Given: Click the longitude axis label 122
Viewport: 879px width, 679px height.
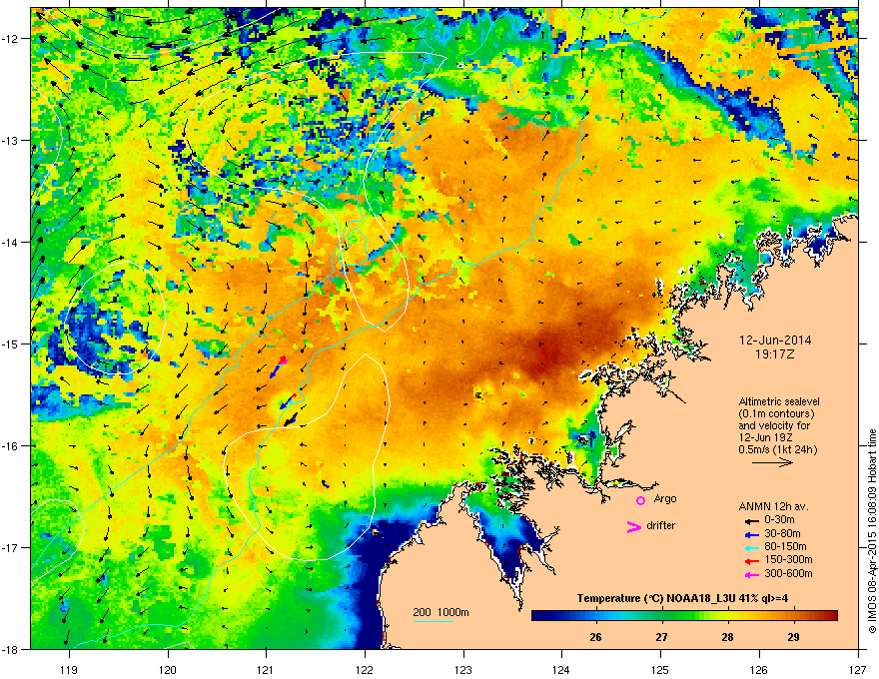Looking at the screenshot, I should (x=365, y=669).
